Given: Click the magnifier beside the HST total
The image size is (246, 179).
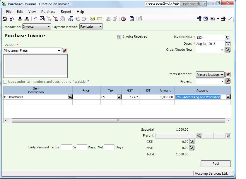Looking at the screenshot, I should point(192,148).
